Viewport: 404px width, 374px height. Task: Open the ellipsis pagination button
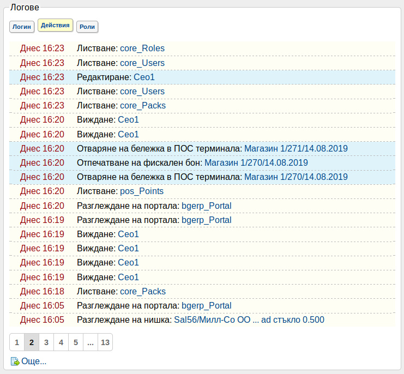pos(90,342)
